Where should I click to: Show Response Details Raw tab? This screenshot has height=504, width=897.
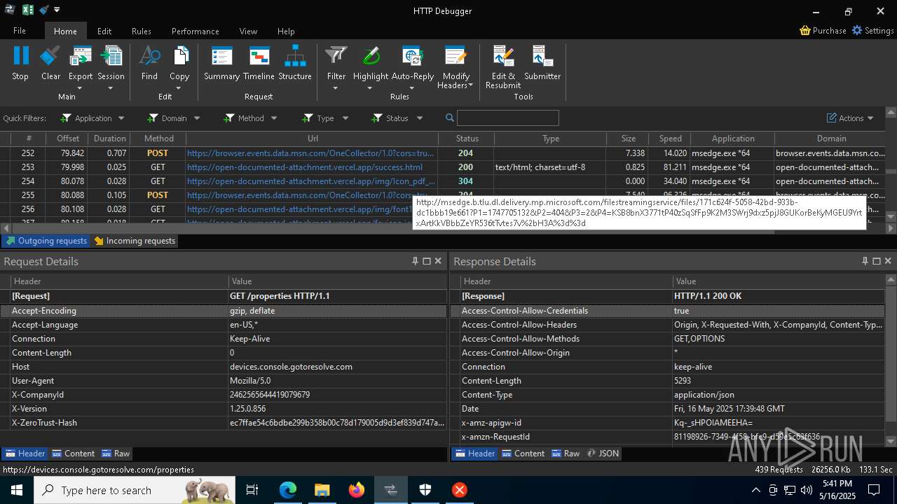[x=566, y=454]
